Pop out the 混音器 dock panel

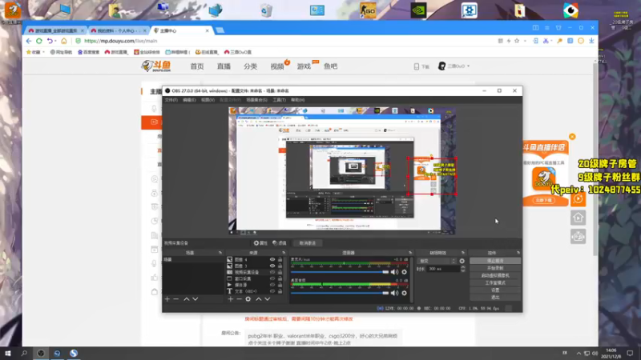(x=410, y=253)
